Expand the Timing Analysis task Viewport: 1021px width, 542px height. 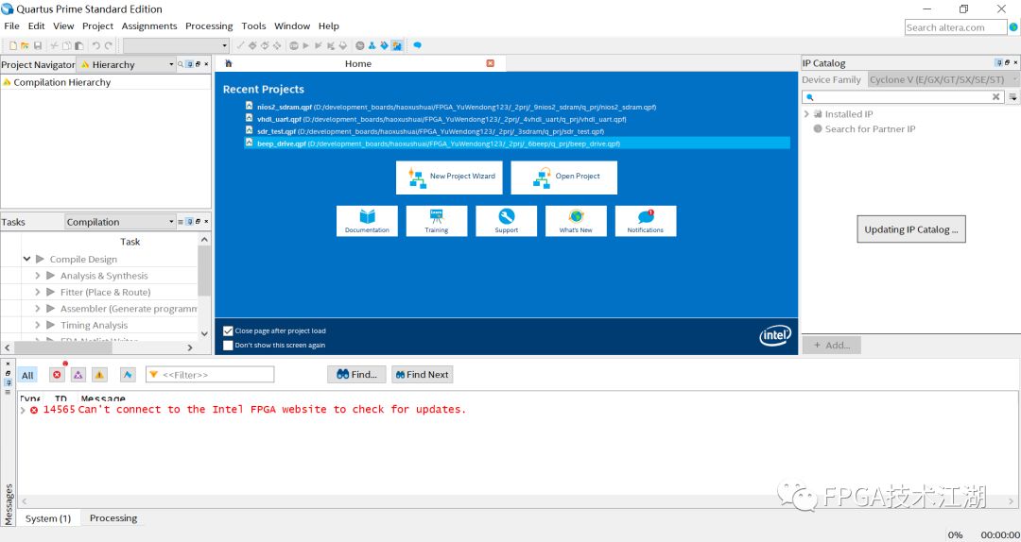[38, 325]
